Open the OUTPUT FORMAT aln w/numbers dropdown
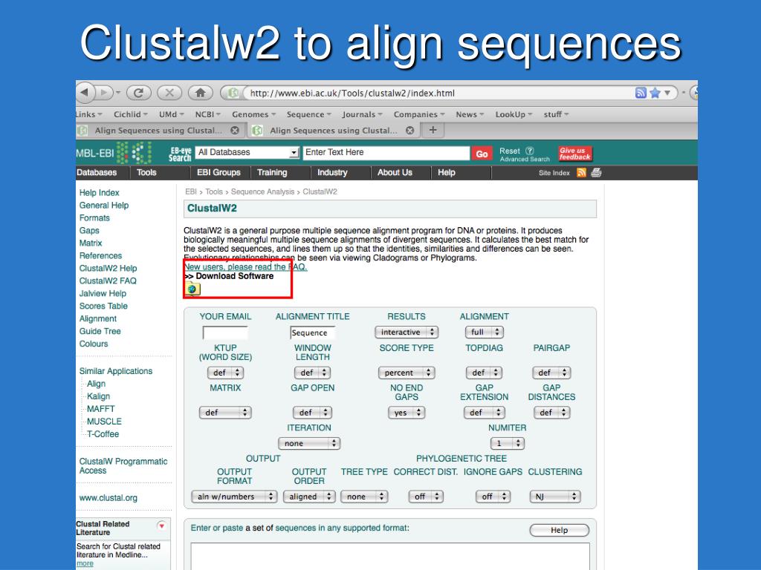 click(x=234, y=497)
